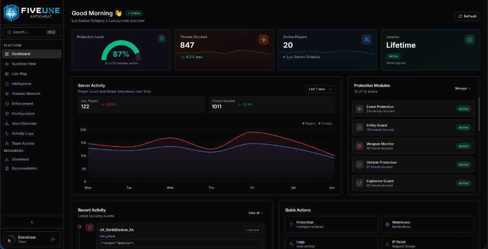Click the search magnifier icon

coord(10,32)
